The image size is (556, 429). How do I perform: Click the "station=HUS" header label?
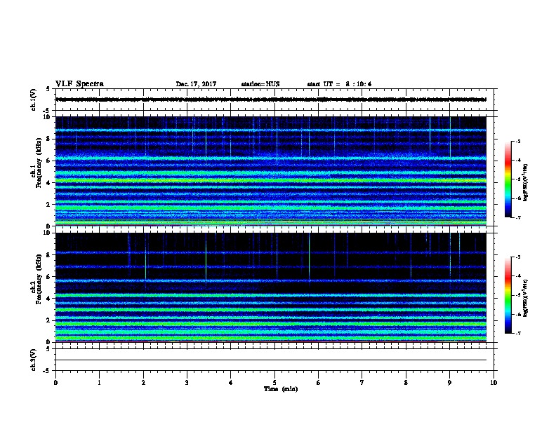click(x=260, y=84)
